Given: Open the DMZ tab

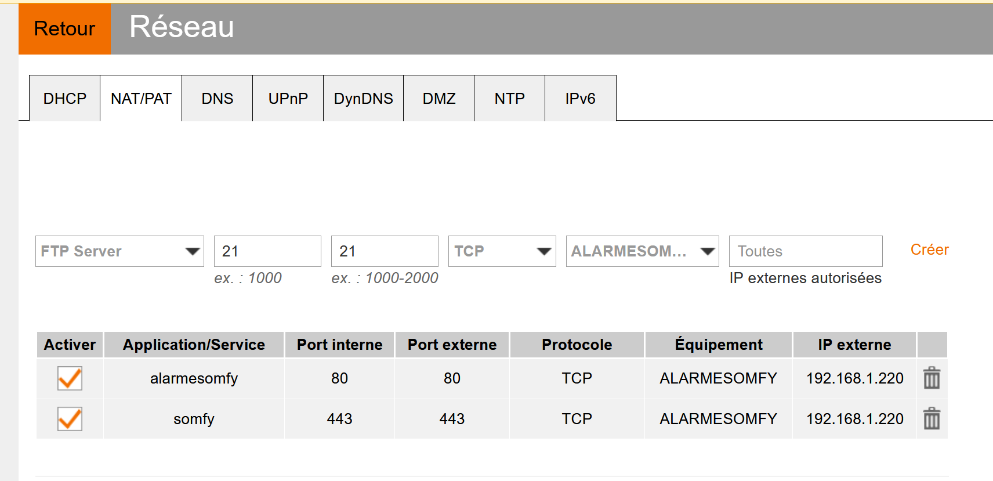Looking at the screenshot, I should click(438, 99).
